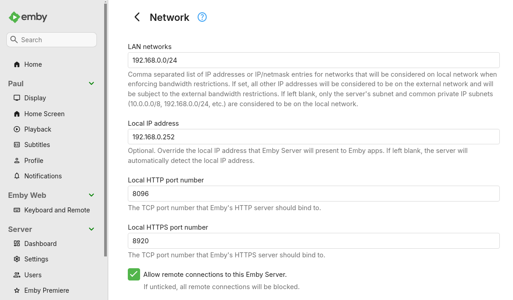
Task: Click the back arrow next to Network
Action: tap(137, 17)
